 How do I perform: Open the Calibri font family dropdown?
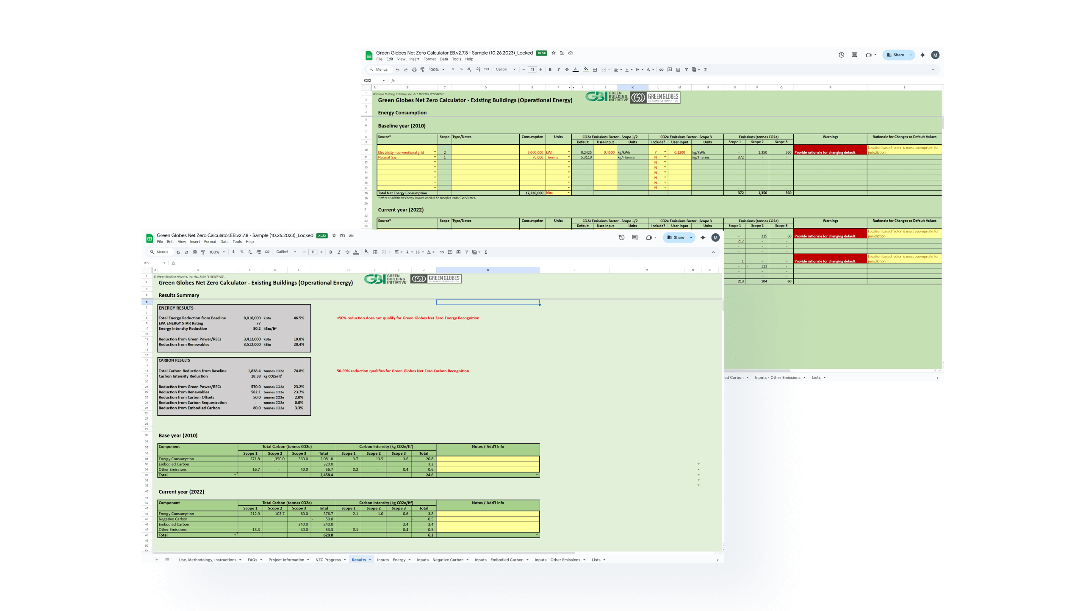(286, 252)
